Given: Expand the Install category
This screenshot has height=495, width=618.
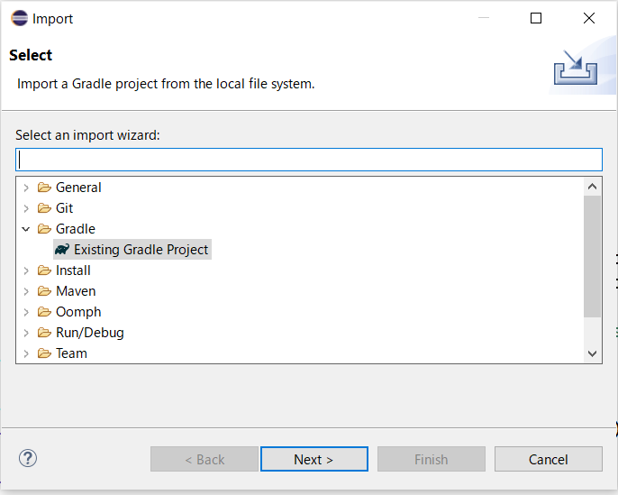Looking at the screenshot, I should [26, 270].
